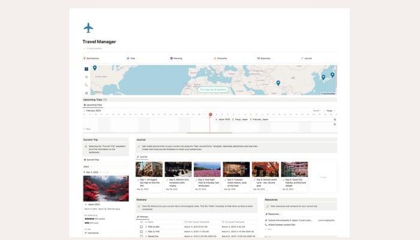The width and height of the screenshot is (420, 240).
Task: Click the Fukuoka, Japan tag on timeline
Action: (259, 119)
